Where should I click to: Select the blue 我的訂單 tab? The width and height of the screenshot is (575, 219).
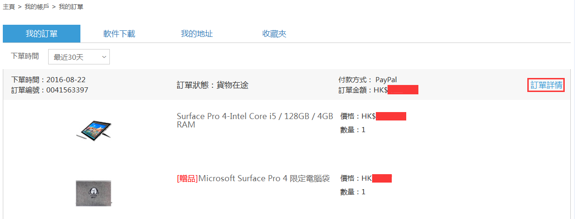coord(42,34)
